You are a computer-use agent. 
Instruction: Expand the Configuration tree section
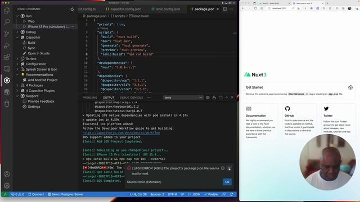point(17,64)
